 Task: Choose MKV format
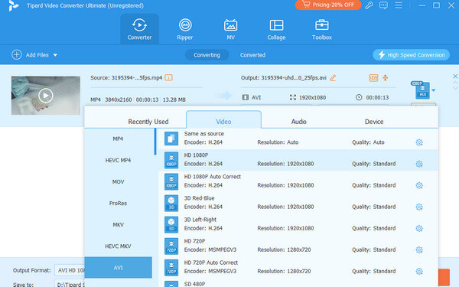tap(119, 224)
